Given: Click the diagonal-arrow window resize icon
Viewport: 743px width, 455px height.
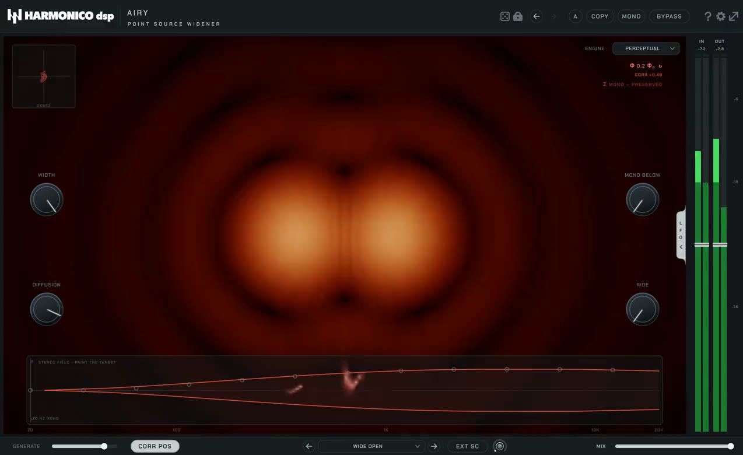Looking at the screenshot, I should [x=734, y=16].
